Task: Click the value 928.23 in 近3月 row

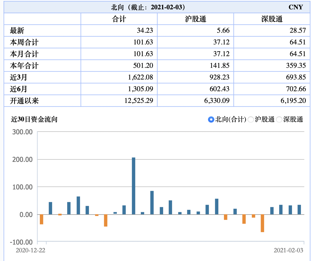Action: [x=219, y=77]
